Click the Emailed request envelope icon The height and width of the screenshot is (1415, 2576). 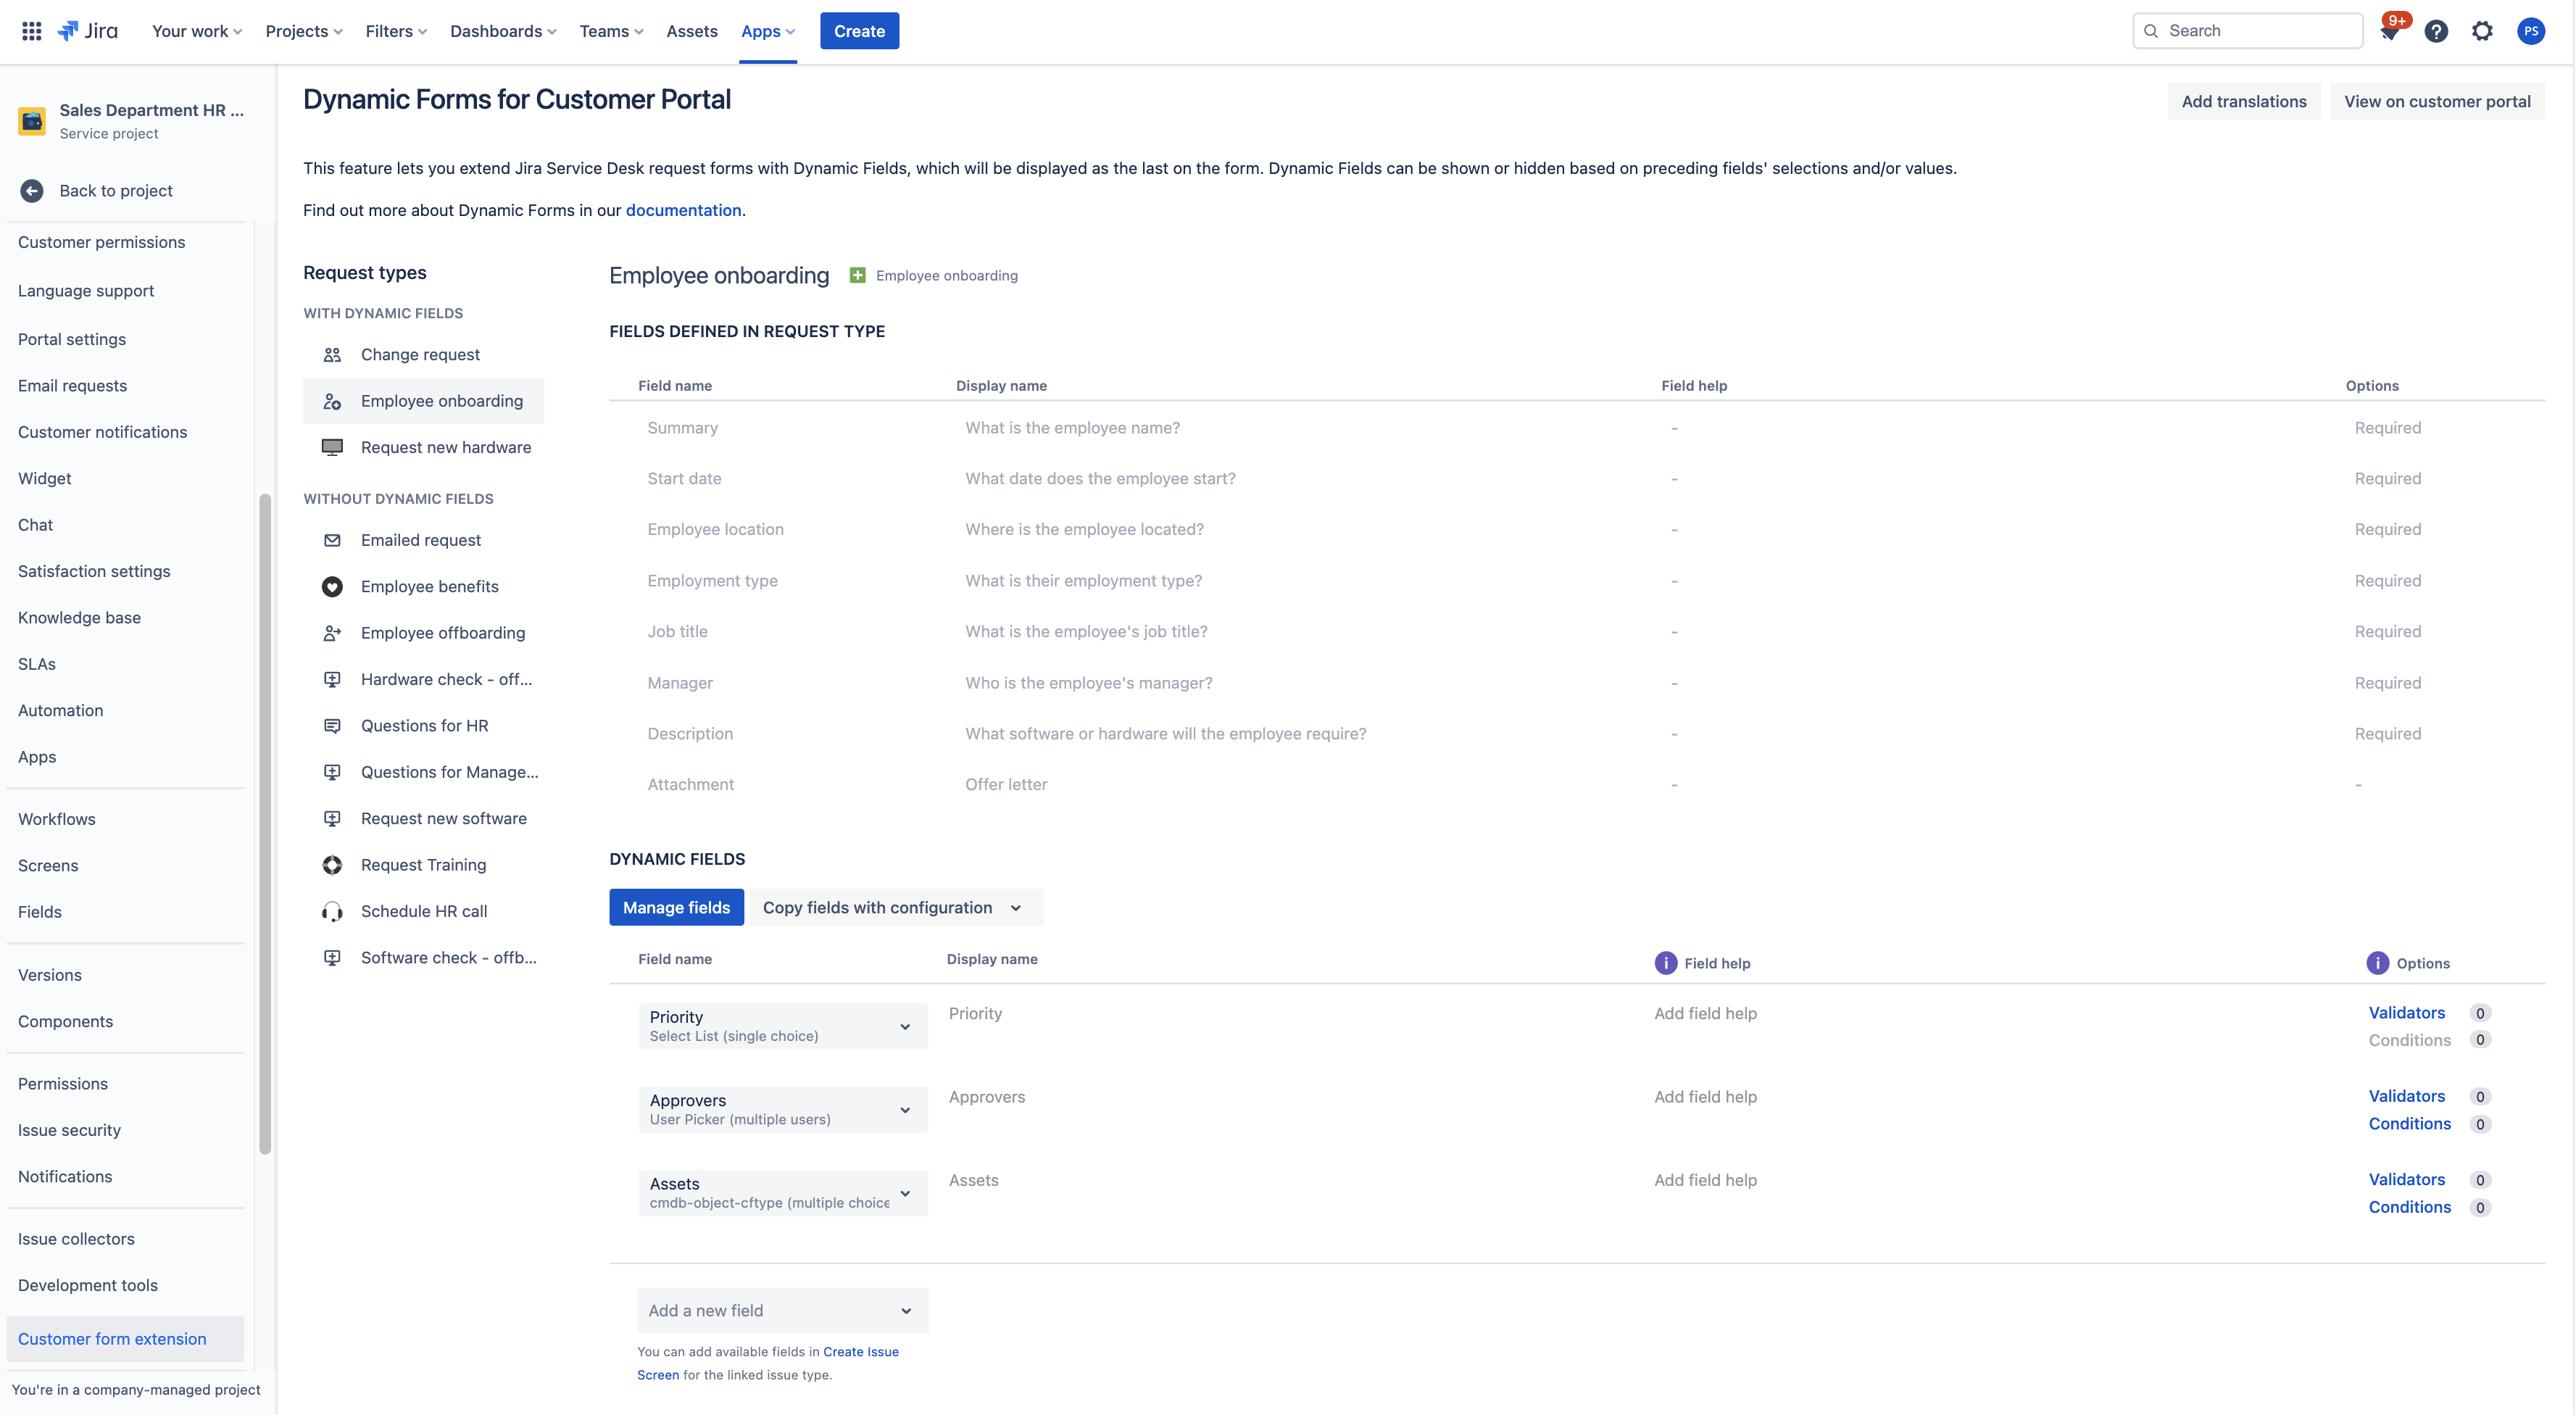pyautogui.click(x=332, y=540)
